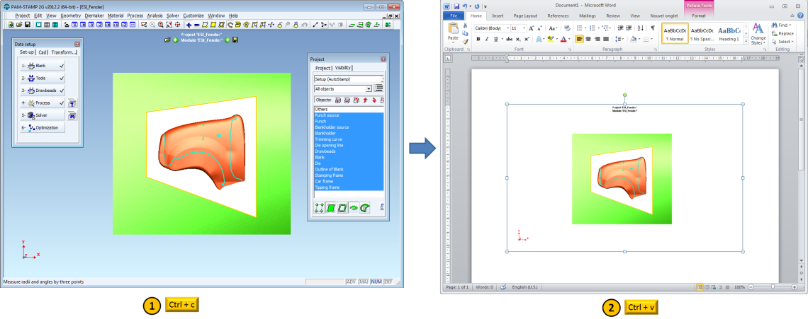The width and height of the screenshot is (808, 319).
Task: Click Show paragraph marks icon in Word
Action: [653, 28]
